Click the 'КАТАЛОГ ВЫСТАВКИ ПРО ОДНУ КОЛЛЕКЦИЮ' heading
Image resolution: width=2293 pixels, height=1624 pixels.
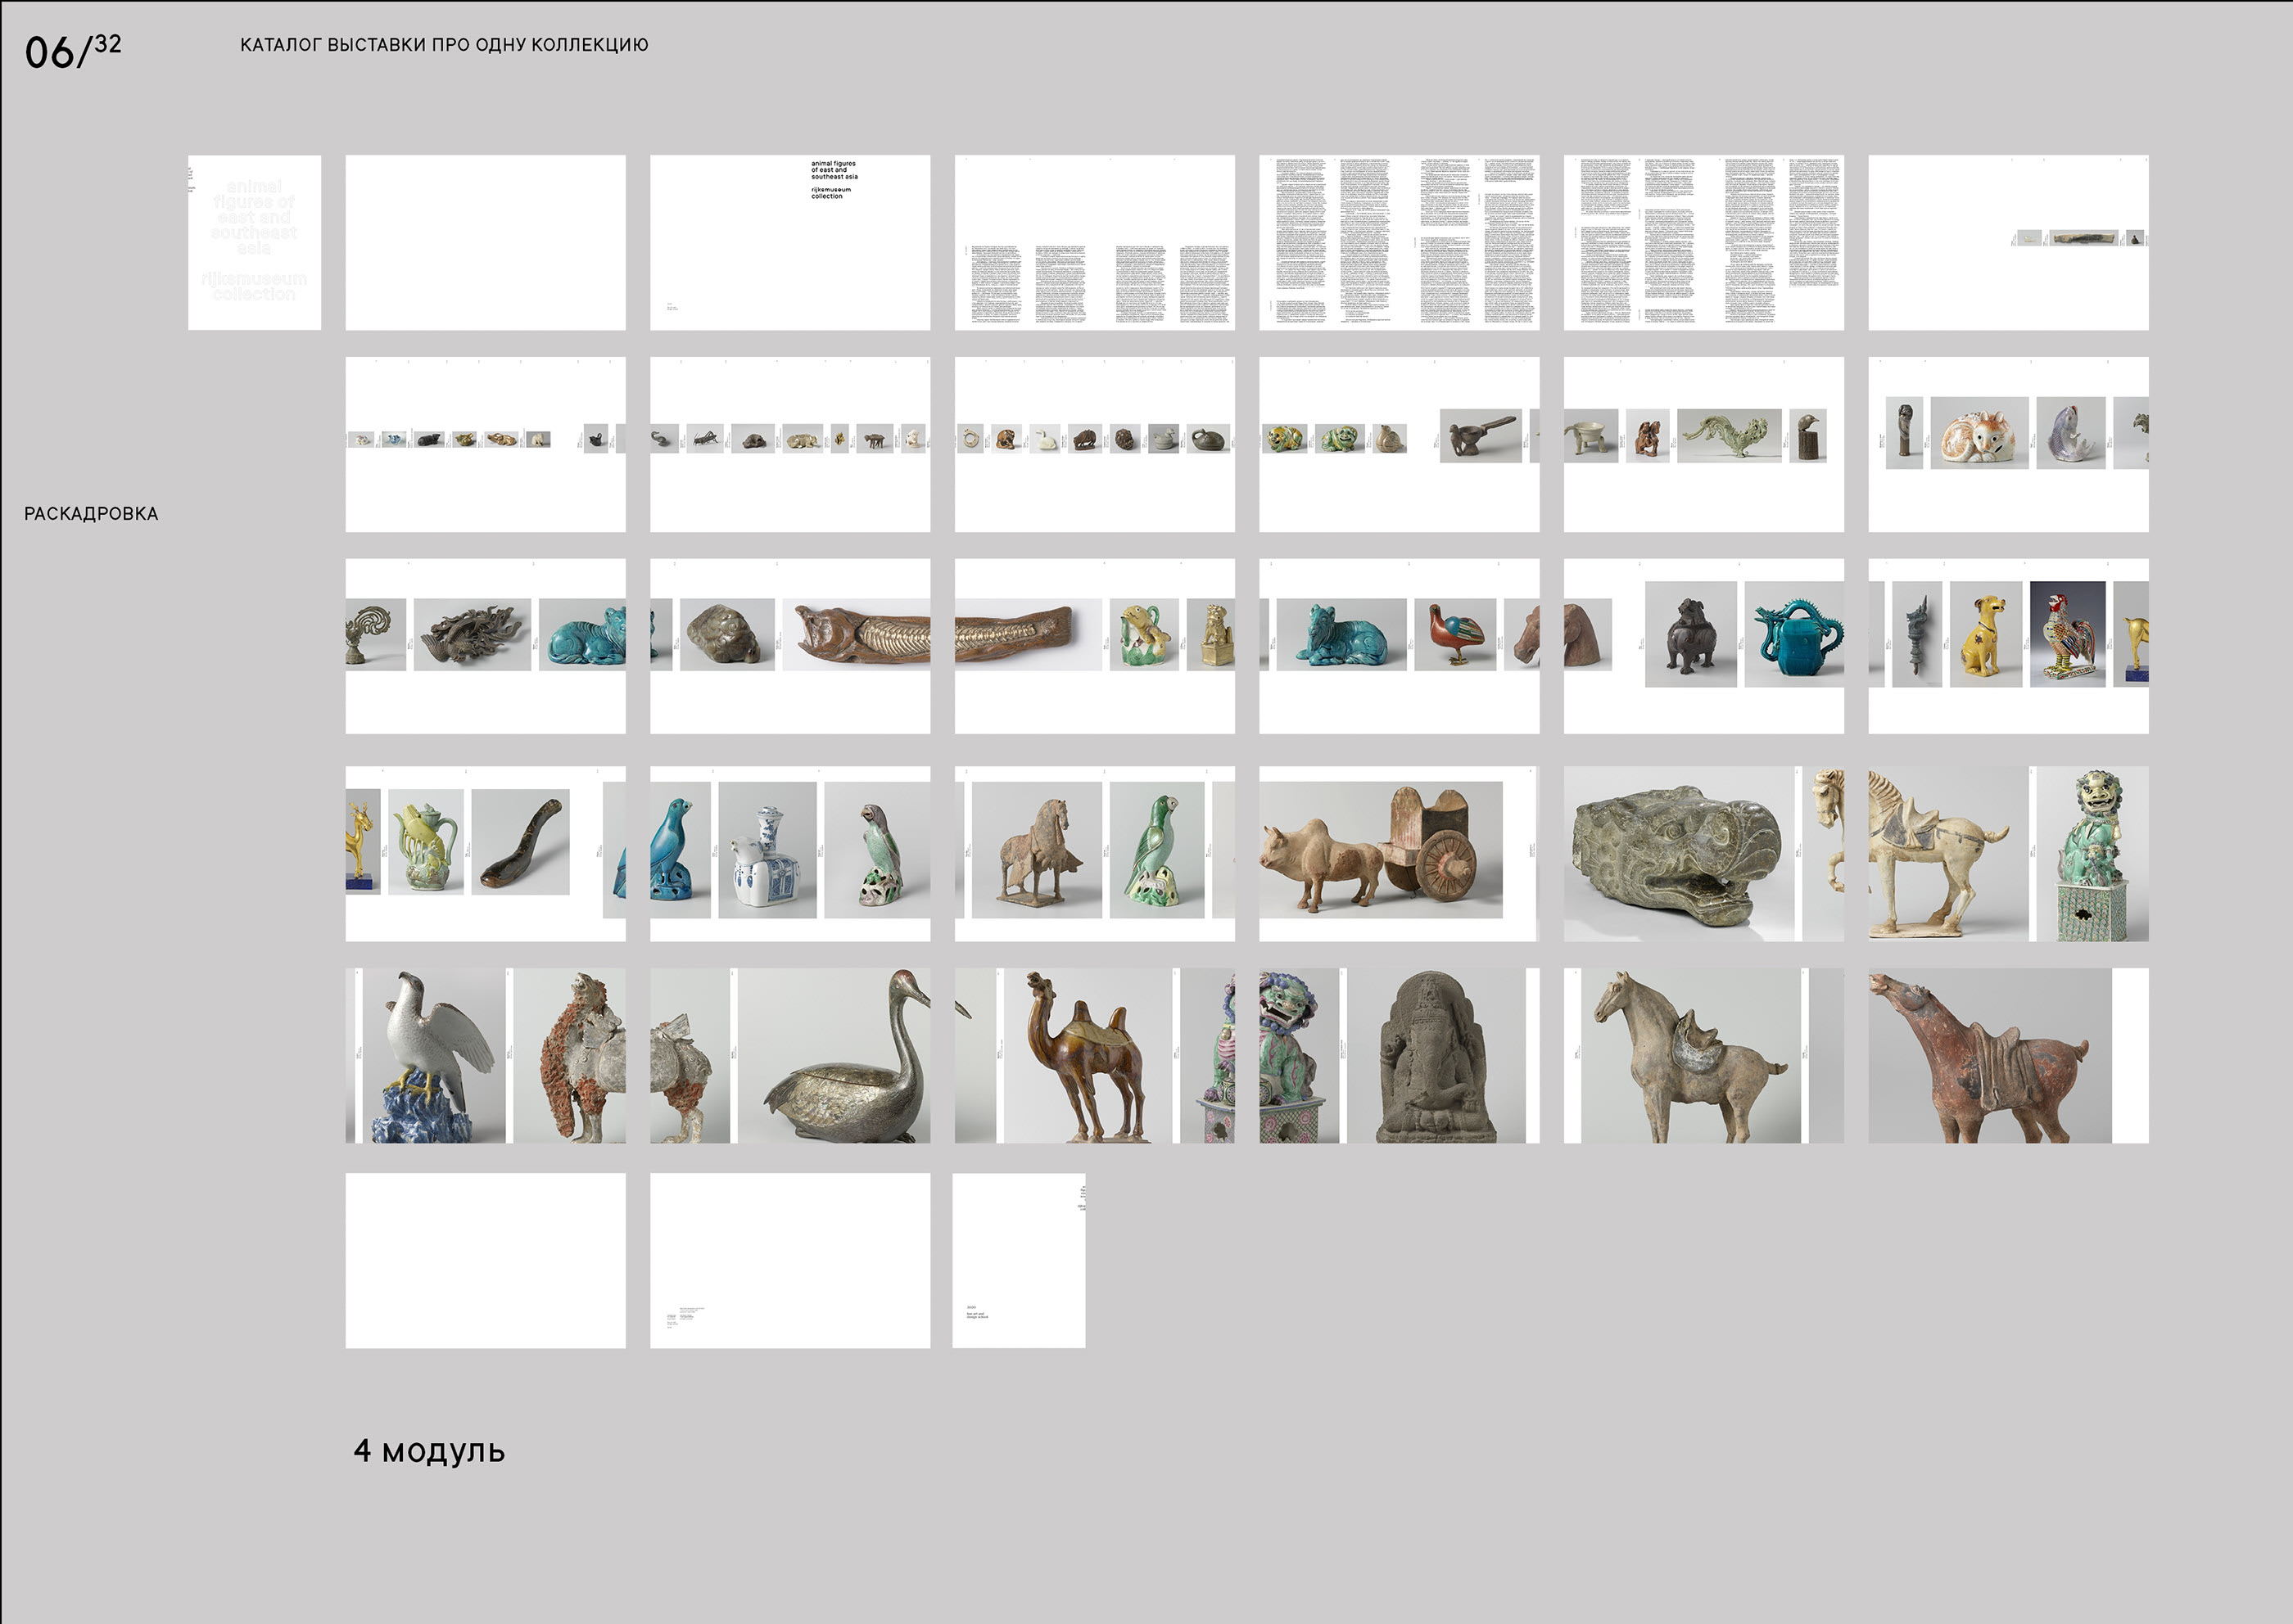[x=443, y=45]
